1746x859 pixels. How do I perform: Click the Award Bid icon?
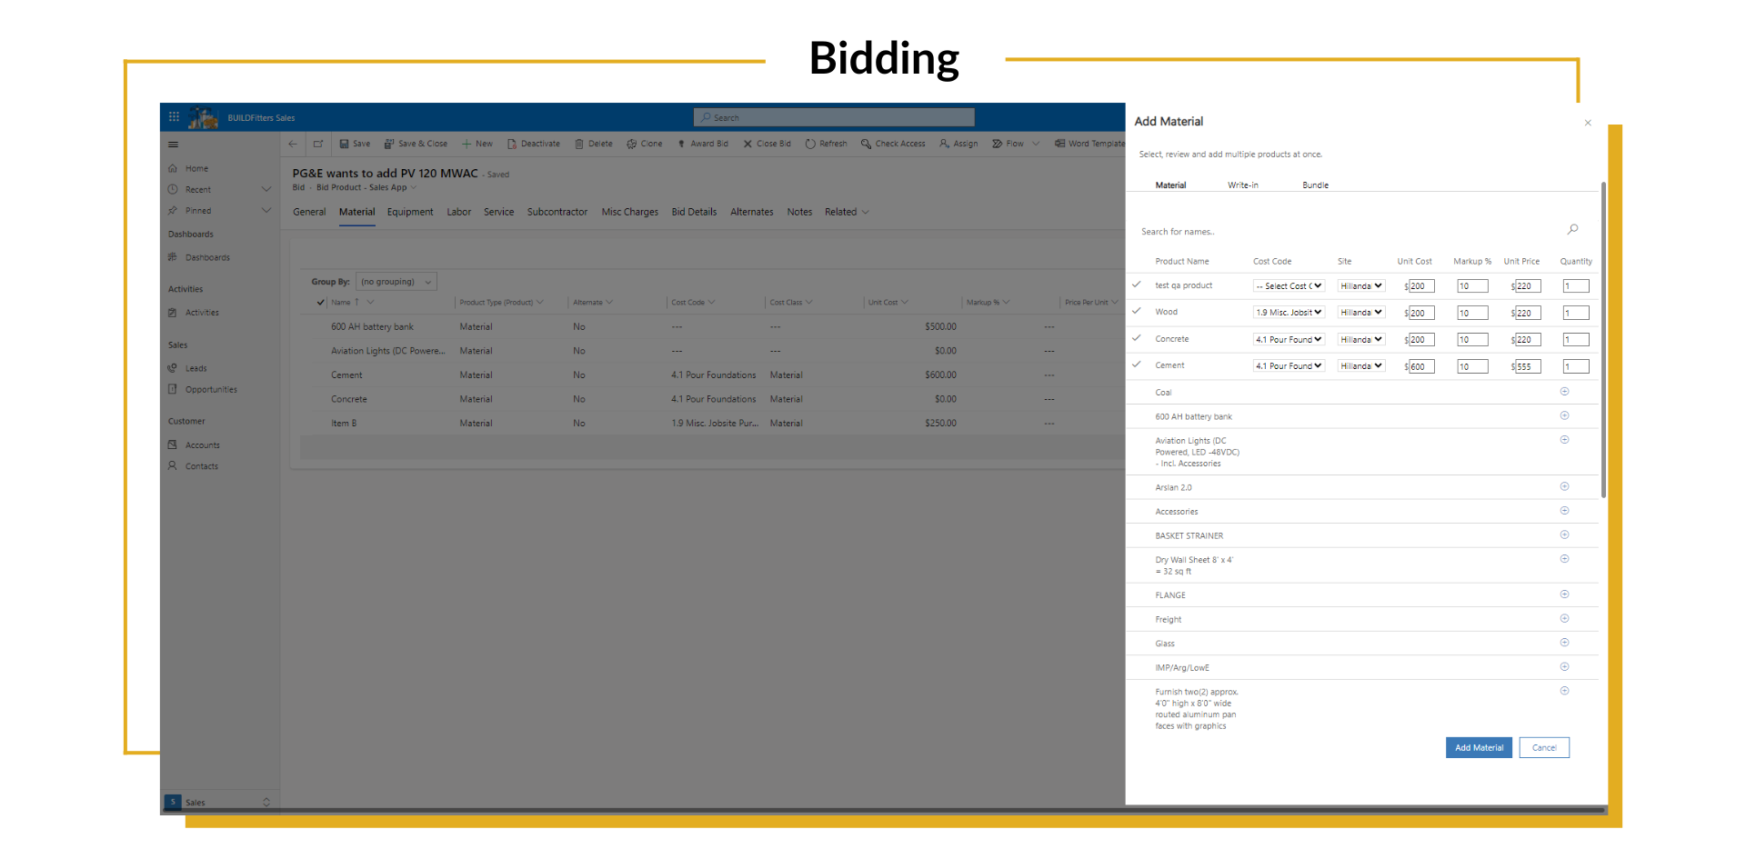tap(683, 144)
